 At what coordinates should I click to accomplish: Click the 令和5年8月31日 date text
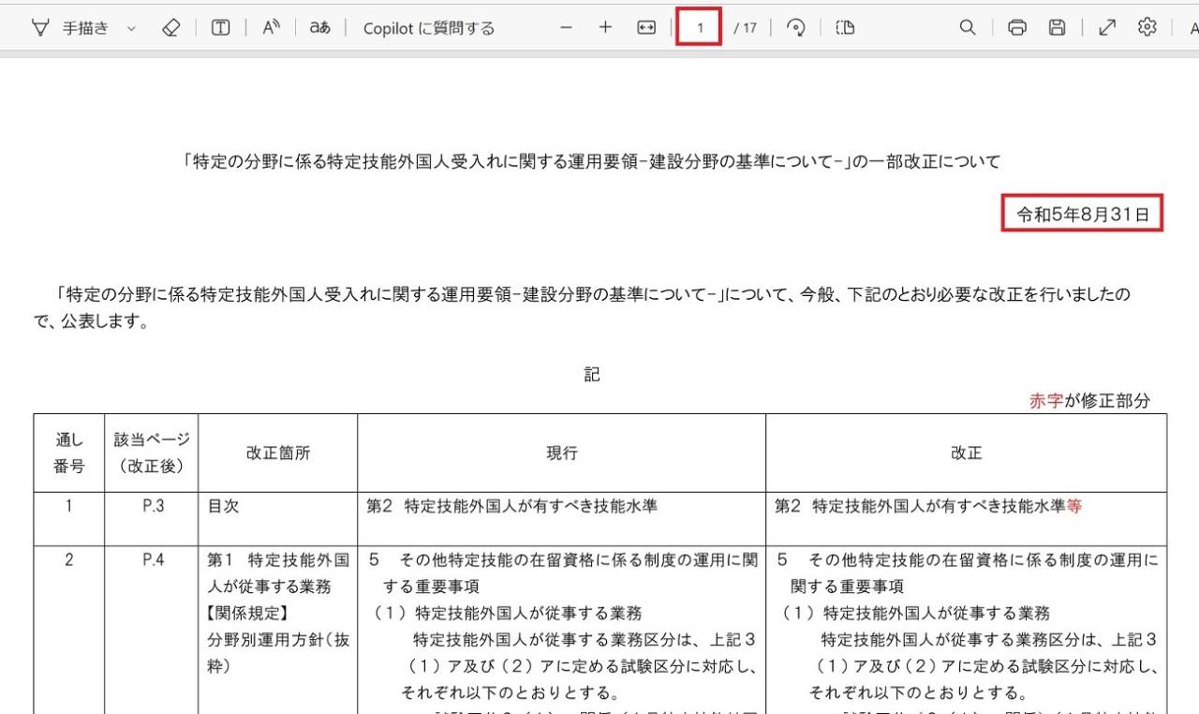[1082, 215]
